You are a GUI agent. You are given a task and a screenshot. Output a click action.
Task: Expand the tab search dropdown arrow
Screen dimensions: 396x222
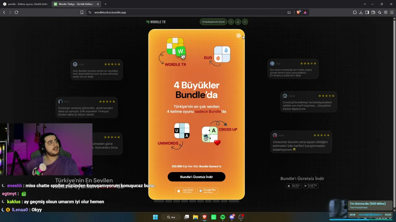[x=365, y=4]
